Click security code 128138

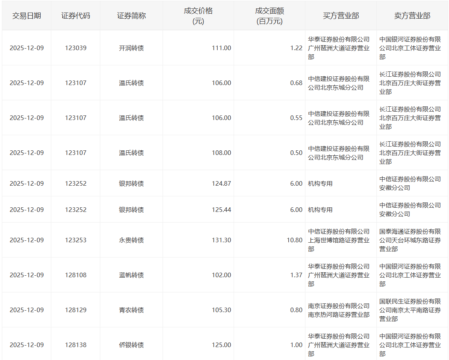pyautogui.click(x=76, y=345)
